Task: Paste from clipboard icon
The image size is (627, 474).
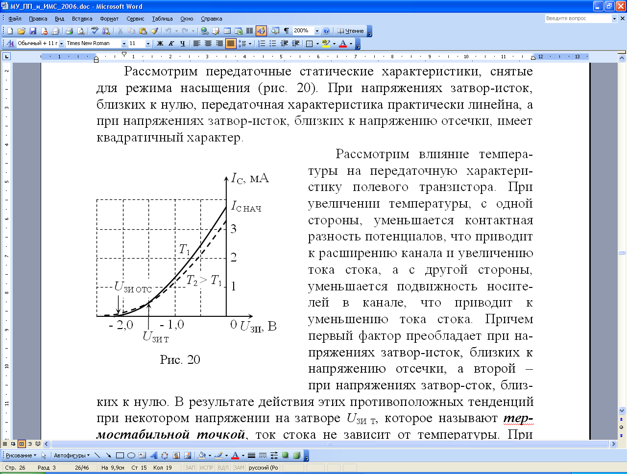Action: coord(143,31)
